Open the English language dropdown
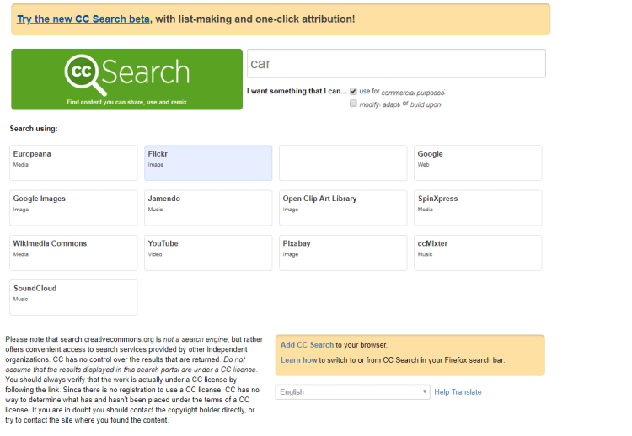The image size is (632, 436). pos(353,391)
